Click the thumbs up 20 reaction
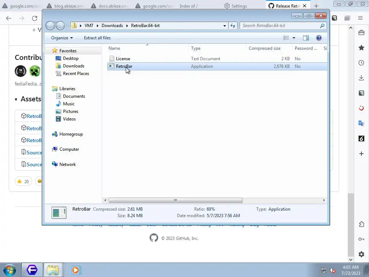Image resolution: width=369 pixels, height=277 pixels. click(23, 181)
